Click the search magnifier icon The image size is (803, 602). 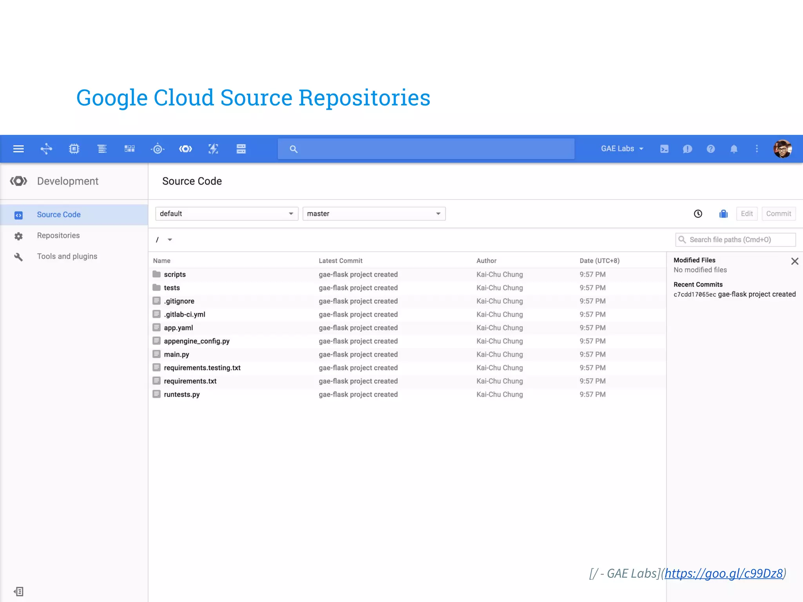[294, 149]
